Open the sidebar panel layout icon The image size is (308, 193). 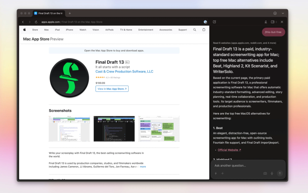(273, 22)
